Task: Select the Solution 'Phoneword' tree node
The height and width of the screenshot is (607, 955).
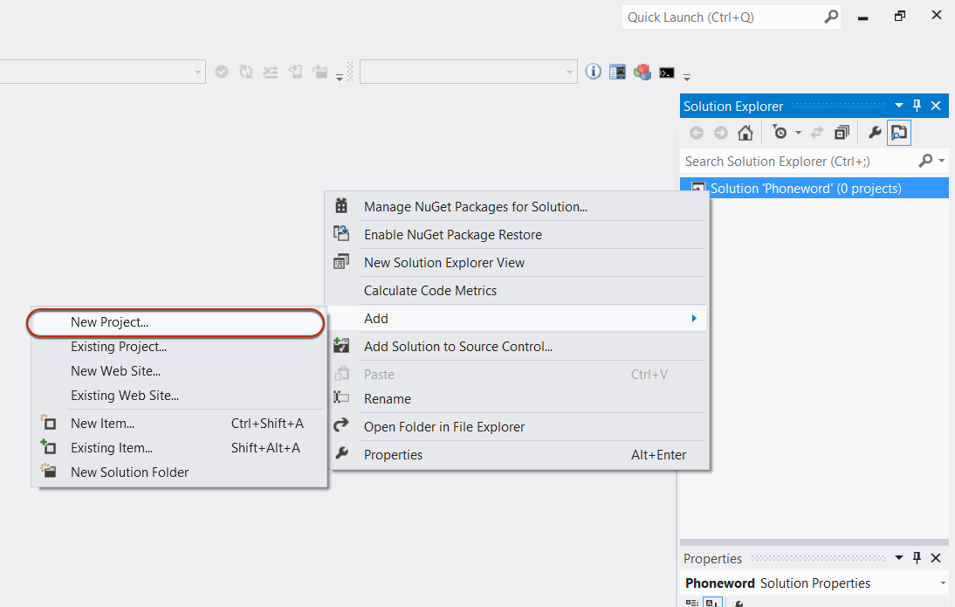Action: 805,188
